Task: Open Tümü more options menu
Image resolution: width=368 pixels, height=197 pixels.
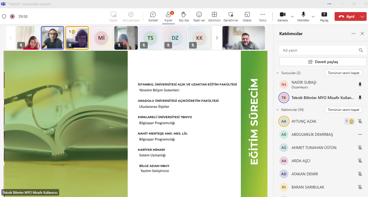Action: coord(263,16)
